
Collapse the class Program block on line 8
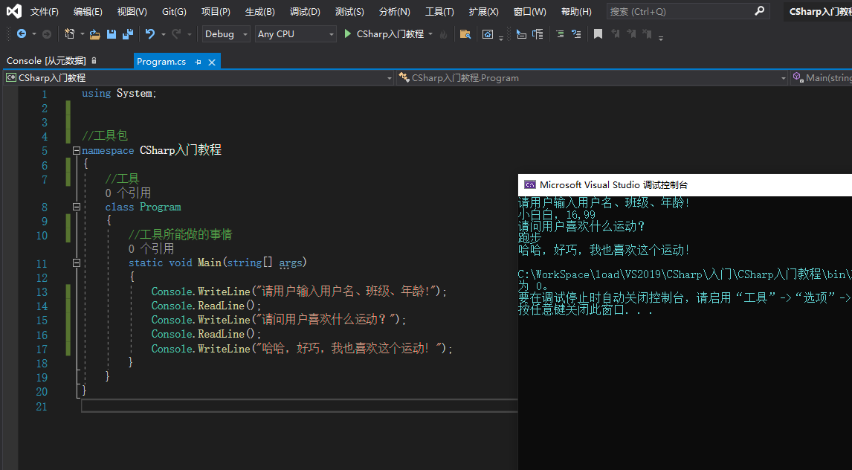77,207
